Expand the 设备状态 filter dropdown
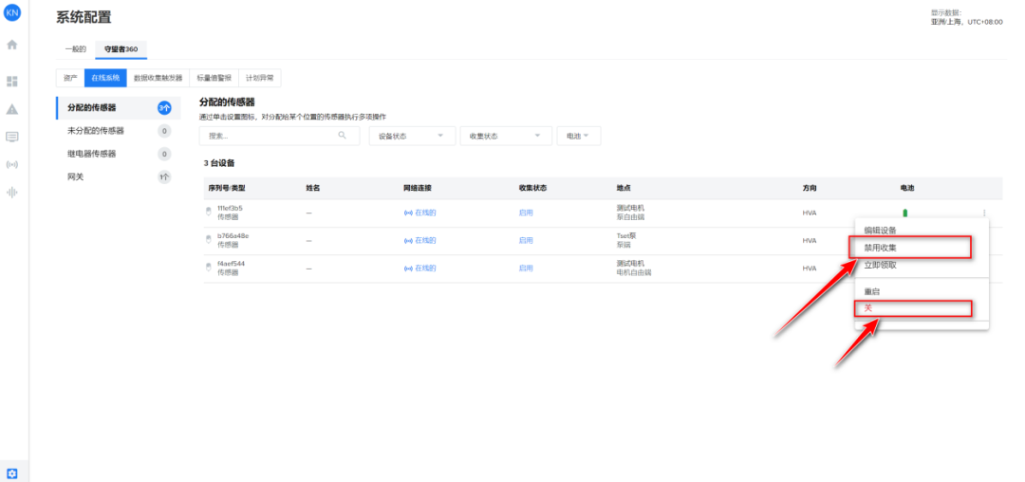Image resolution: width=1025 pixels, height=482 pixels. point(412,136)
